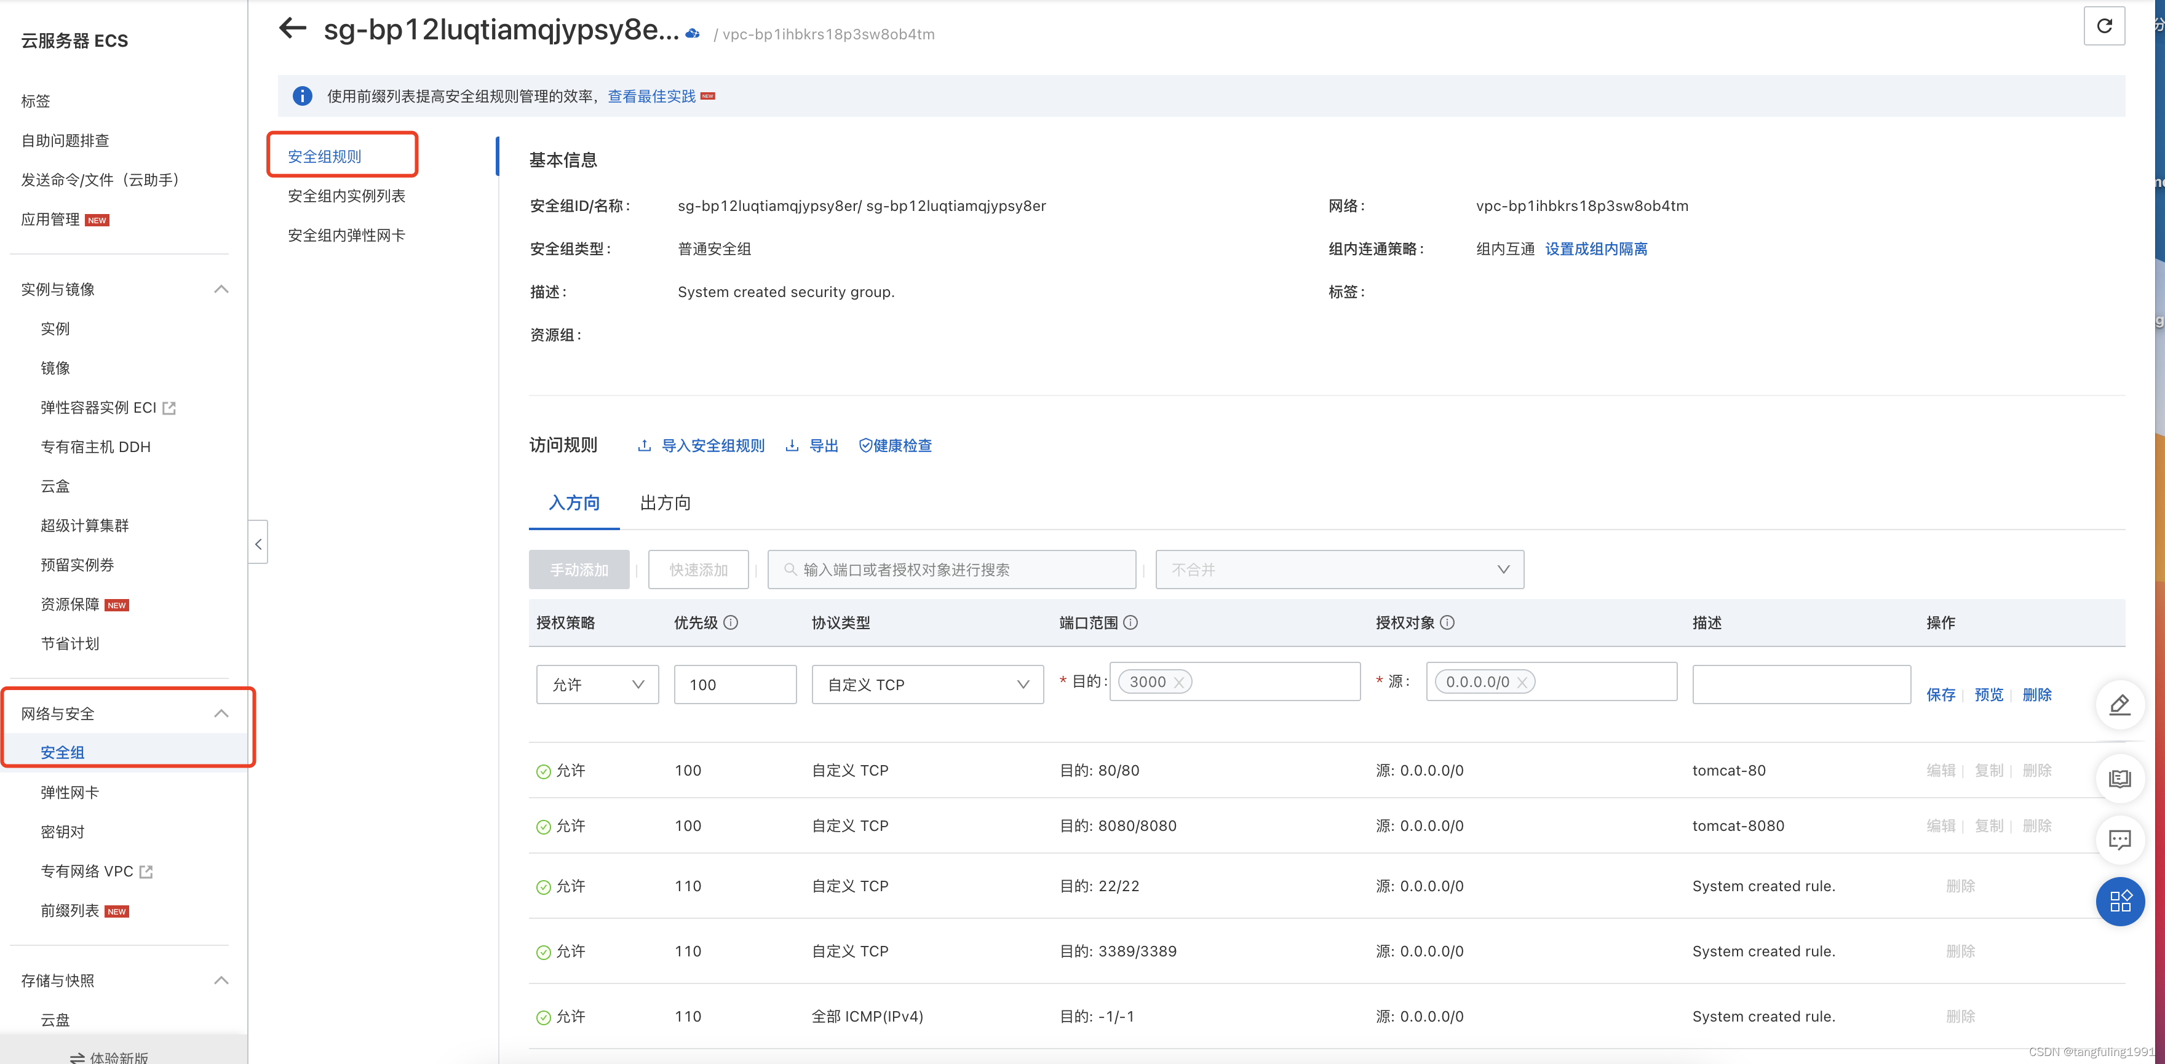Click 删除 on the 3389/3389 rule
This screenshot has height=1064, width=2165.
tap(1960, 951)
